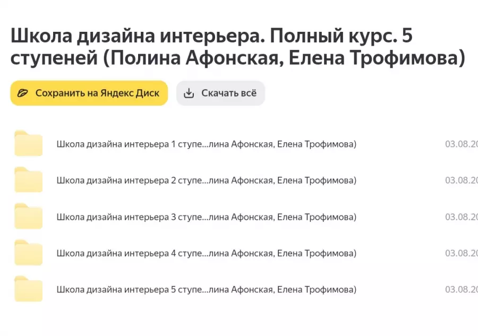Click the date next to ступень 4 folder

[x=460, y=253]
